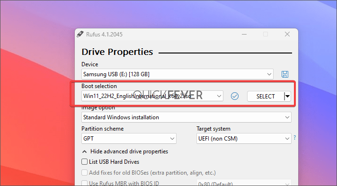Click the disabled maximize button in title bar

coord(266,34)
